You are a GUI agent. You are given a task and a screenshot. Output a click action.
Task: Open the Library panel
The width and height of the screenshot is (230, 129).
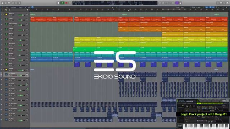click(x=3, y=3)
